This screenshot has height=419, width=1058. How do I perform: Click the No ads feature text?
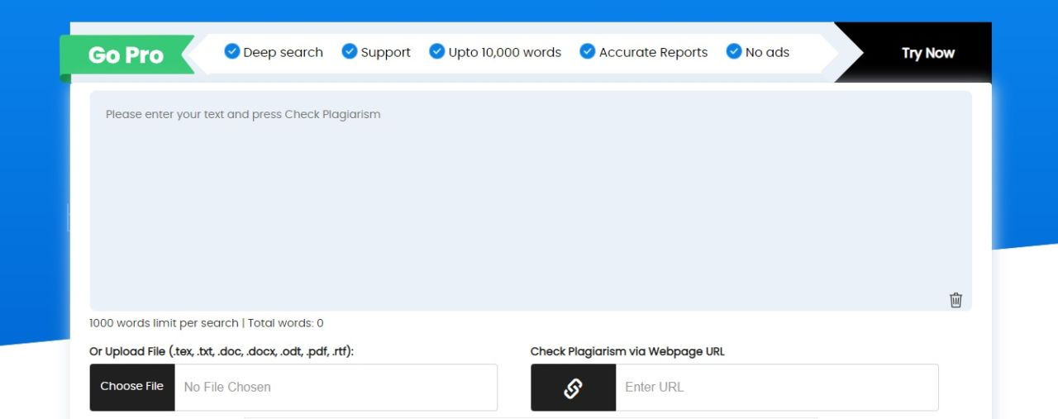[x=767, y=52]
